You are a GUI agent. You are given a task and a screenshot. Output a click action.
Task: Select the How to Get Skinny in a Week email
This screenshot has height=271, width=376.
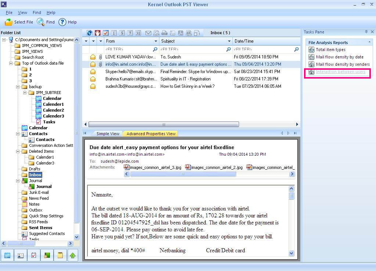coord(191,86)
